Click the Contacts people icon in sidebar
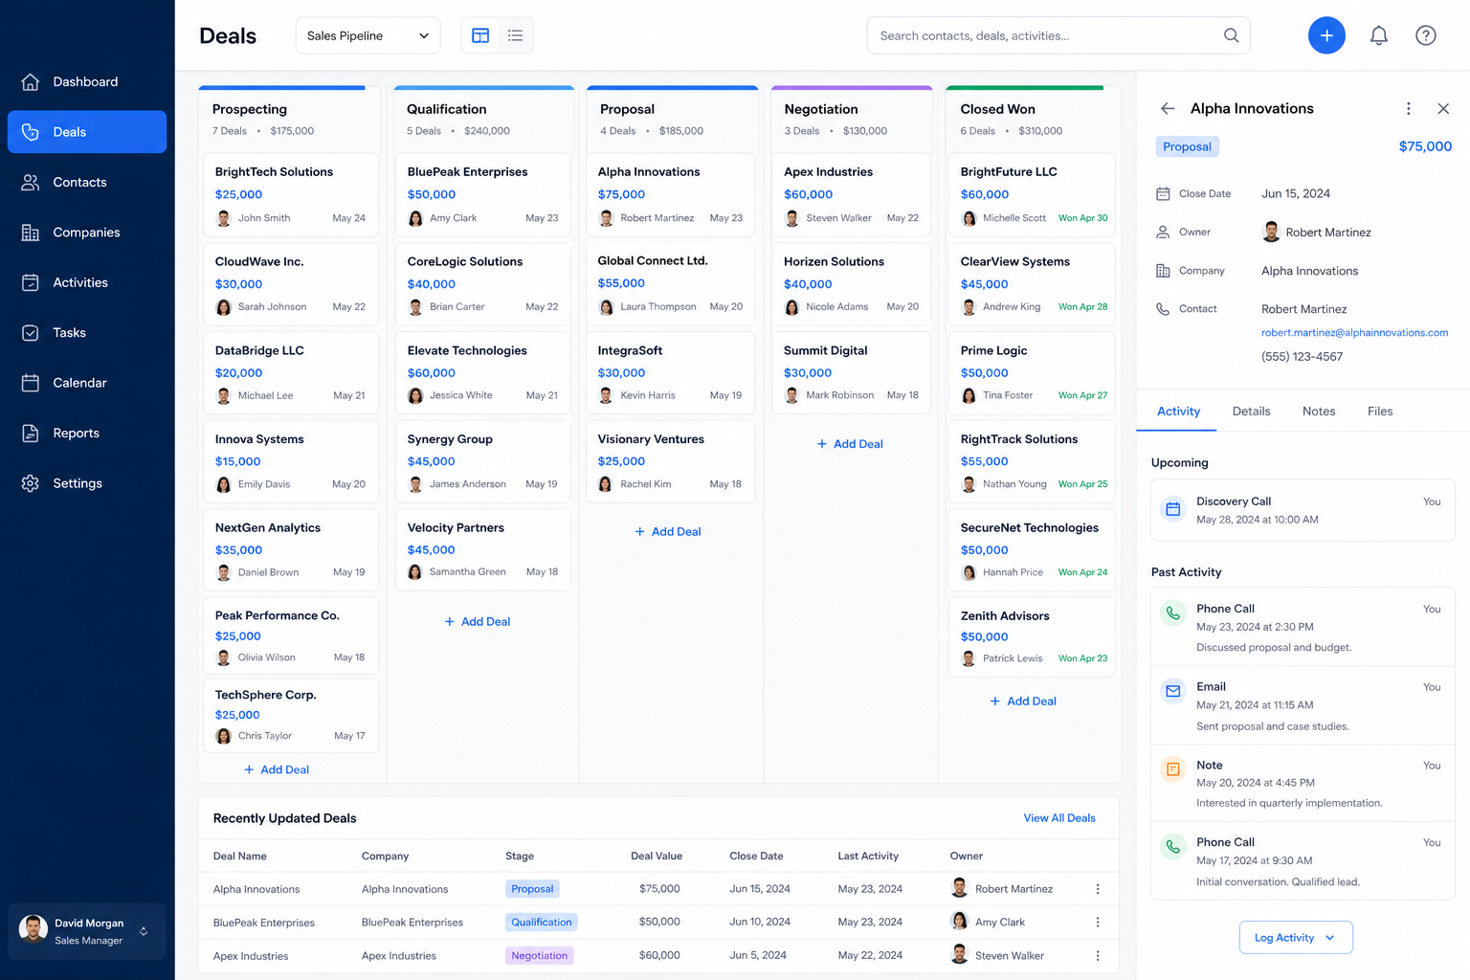The height and width of the screenshot is (980, 1470). pos(31,182)
